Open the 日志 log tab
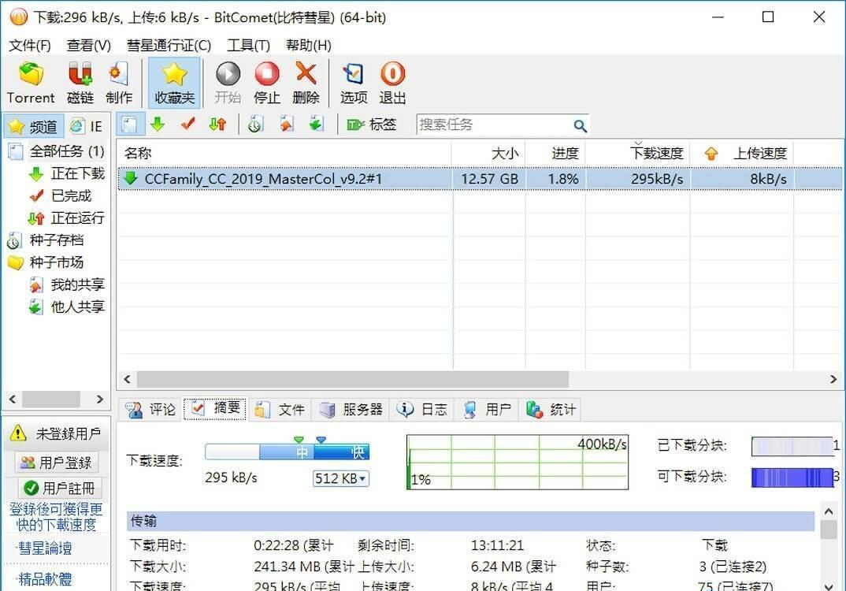 click(422, 410)
